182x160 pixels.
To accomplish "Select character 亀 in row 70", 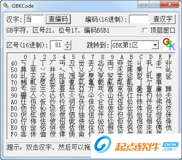I will 91,82.
